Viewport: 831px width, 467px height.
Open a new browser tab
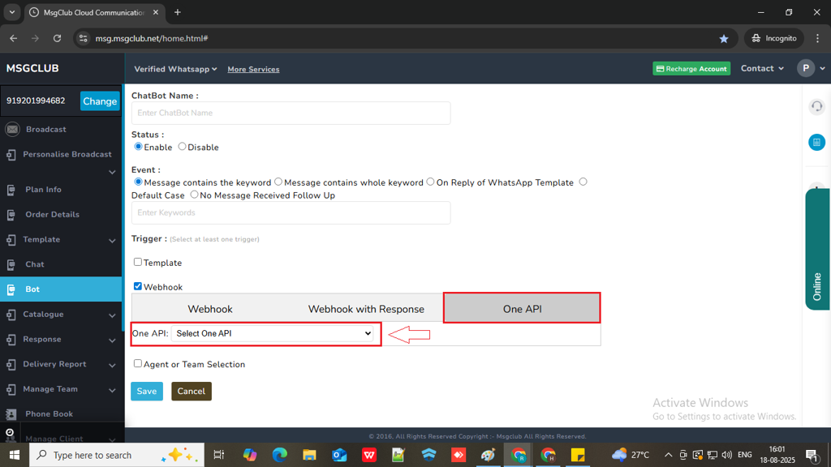[178, 12]
